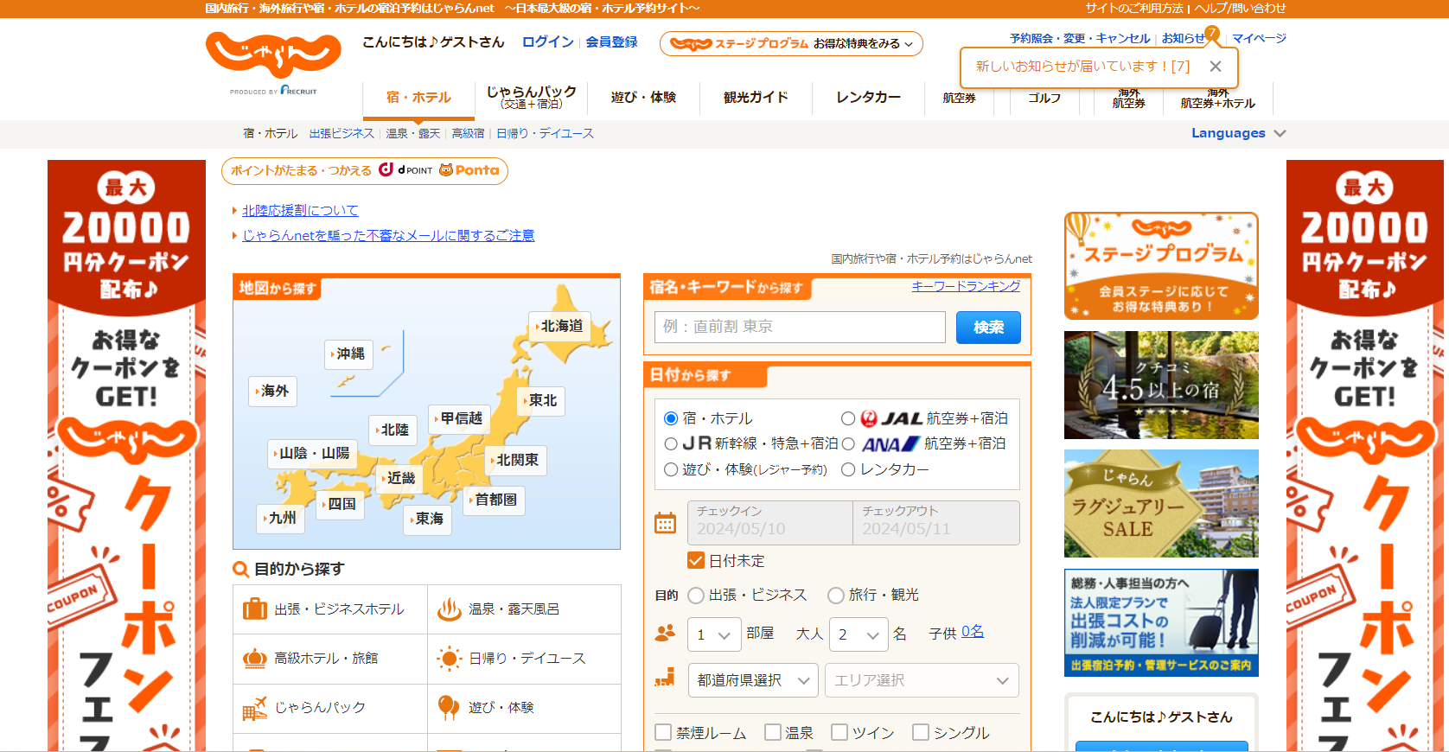This screenshot has height=752, width=1449.
Task: Select 甲信越 region on the map
Action: click(459, 418)
